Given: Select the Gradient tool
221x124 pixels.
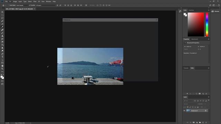Looking at the screenshot, I should 2,45.
